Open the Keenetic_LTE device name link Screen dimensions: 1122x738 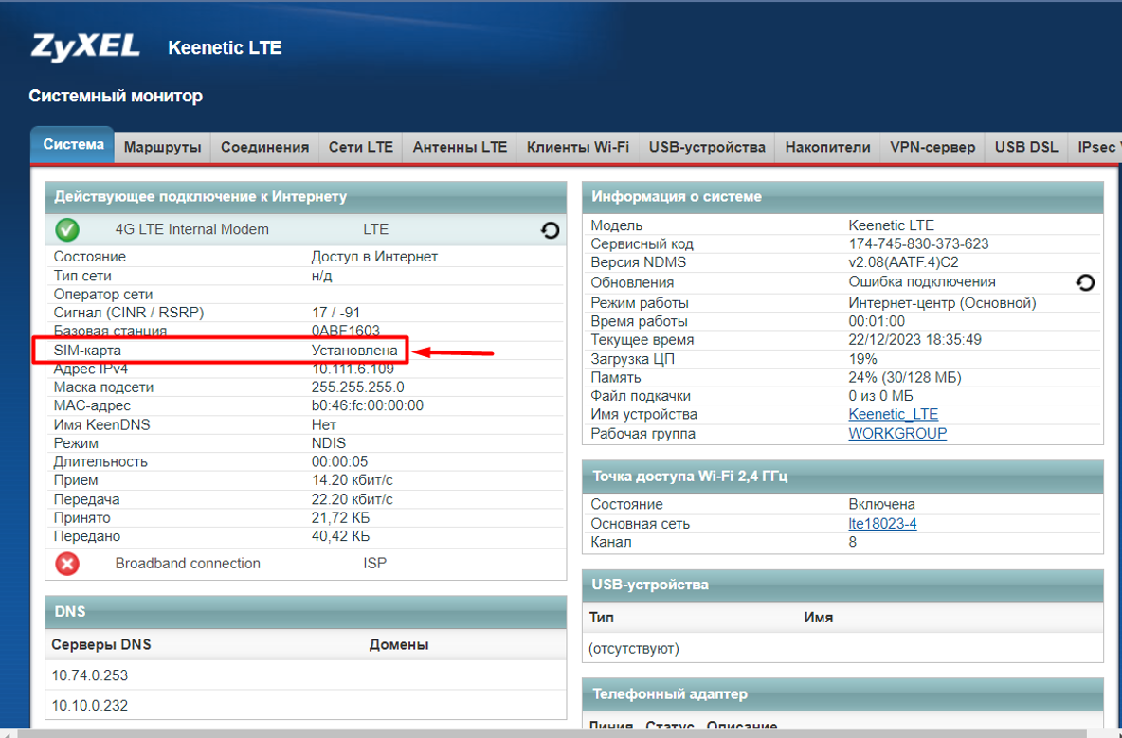pos(893,414)
